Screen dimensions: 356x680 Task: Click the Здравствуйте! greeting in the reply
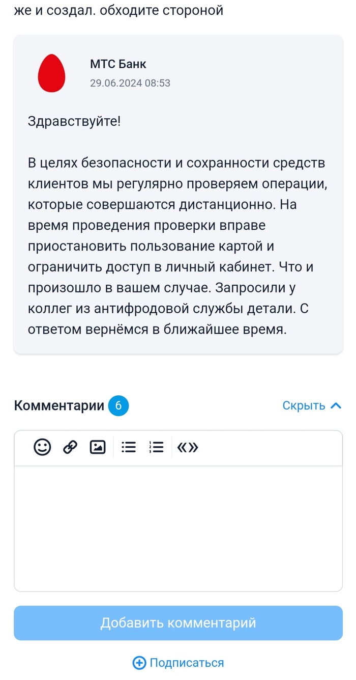74,122
